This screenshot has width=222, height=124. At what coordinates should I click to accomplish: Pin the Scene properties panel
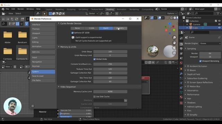point(219,38)
